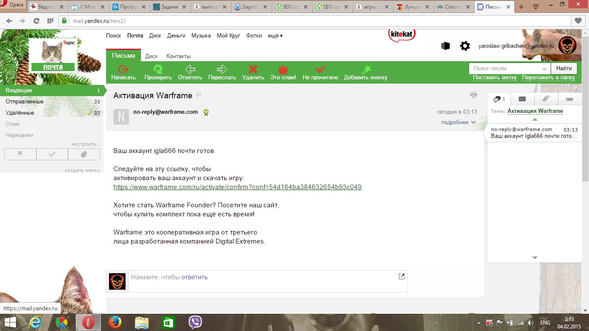Click the bookmark heart icon in address bar
589x331 pixels.
578,21
